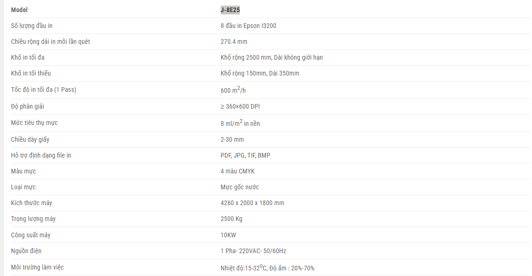Click the "270.4 mm" print width value
This screenshot has height=276, width=532.
pyautogui.click(x=234, y=41)
